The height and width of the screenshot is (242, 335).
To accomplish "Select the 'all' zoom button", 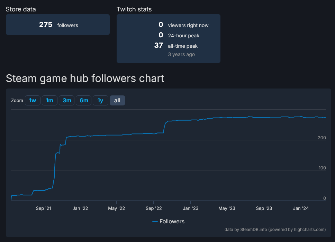I will pos(117,100).
